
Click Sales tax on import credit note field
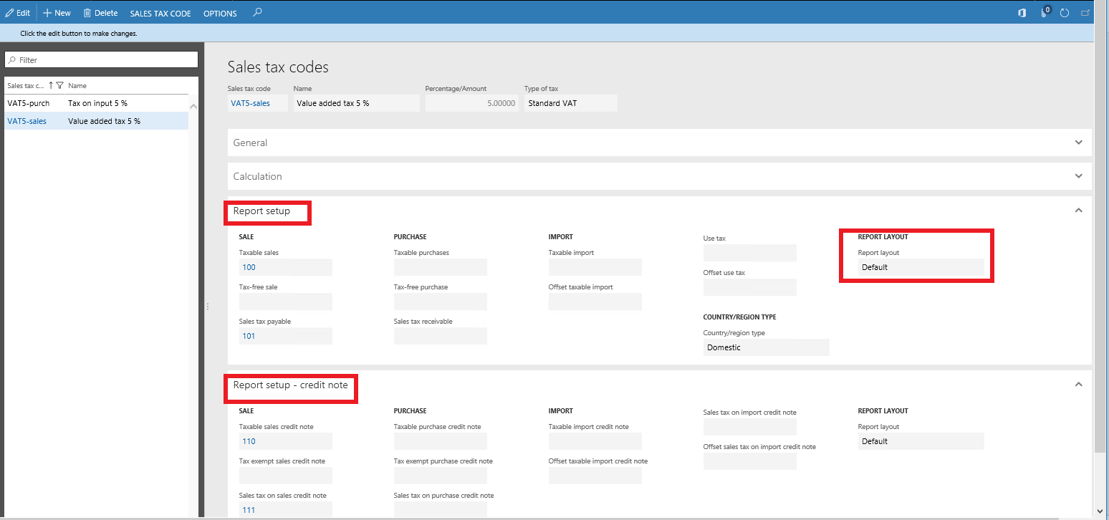pos(749,427)
